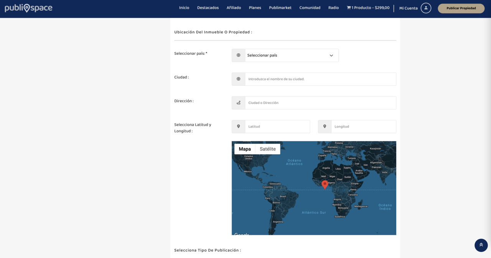
Task: Focus the Longitud input field
Action: point(364,126)
